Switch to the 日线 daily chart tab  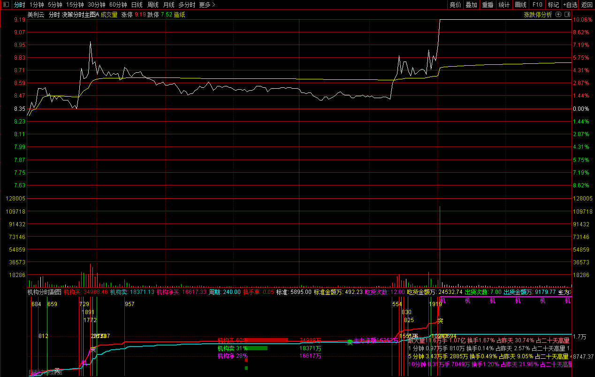click(x=137, y=5)
